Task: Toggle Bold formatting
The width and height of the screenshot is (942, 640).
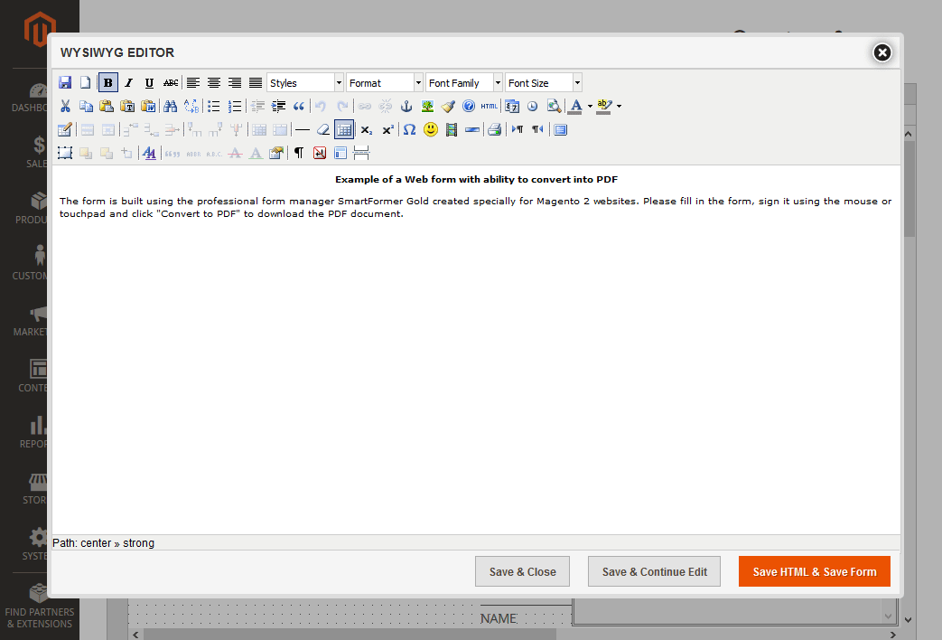Action: [x=107, y=82]
